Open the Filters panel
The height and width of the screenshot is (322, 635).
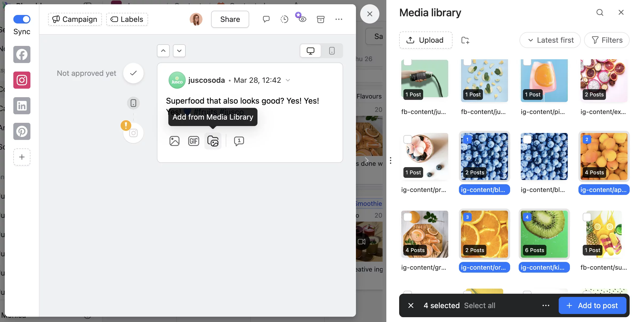[x=607, y=40]
